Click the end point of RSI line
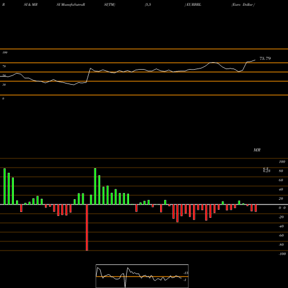The width and height of the screenshot is (288, 288). pyautogui.click(x=255, y=60)
